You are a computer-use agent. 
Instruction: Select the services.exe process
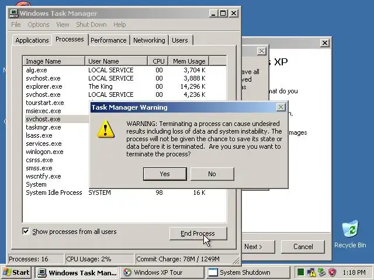(x=44, y=143)
